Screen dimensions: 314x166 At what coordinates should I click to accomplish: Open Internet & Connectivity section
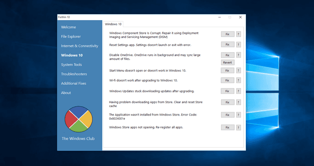pos(80,46)
